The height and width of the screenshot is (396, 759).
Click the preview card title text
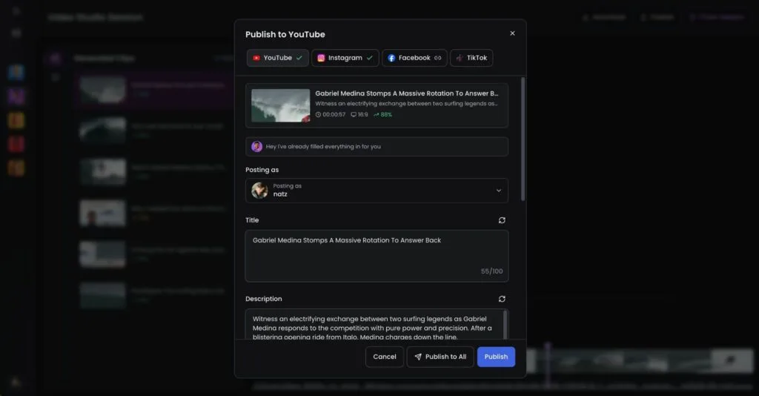click(x=407, y=93)
